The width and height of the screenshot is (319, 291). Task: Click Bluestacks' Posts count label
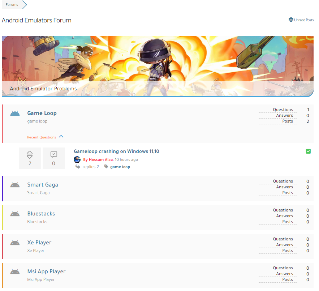[x=288, y=222]
